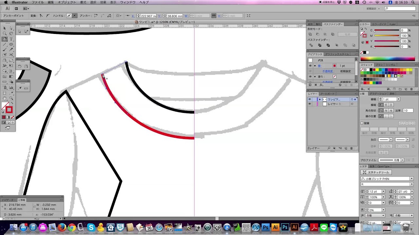
Task: Open the 初期設定 workspace dropdown
Action: [x=373, y=8]
